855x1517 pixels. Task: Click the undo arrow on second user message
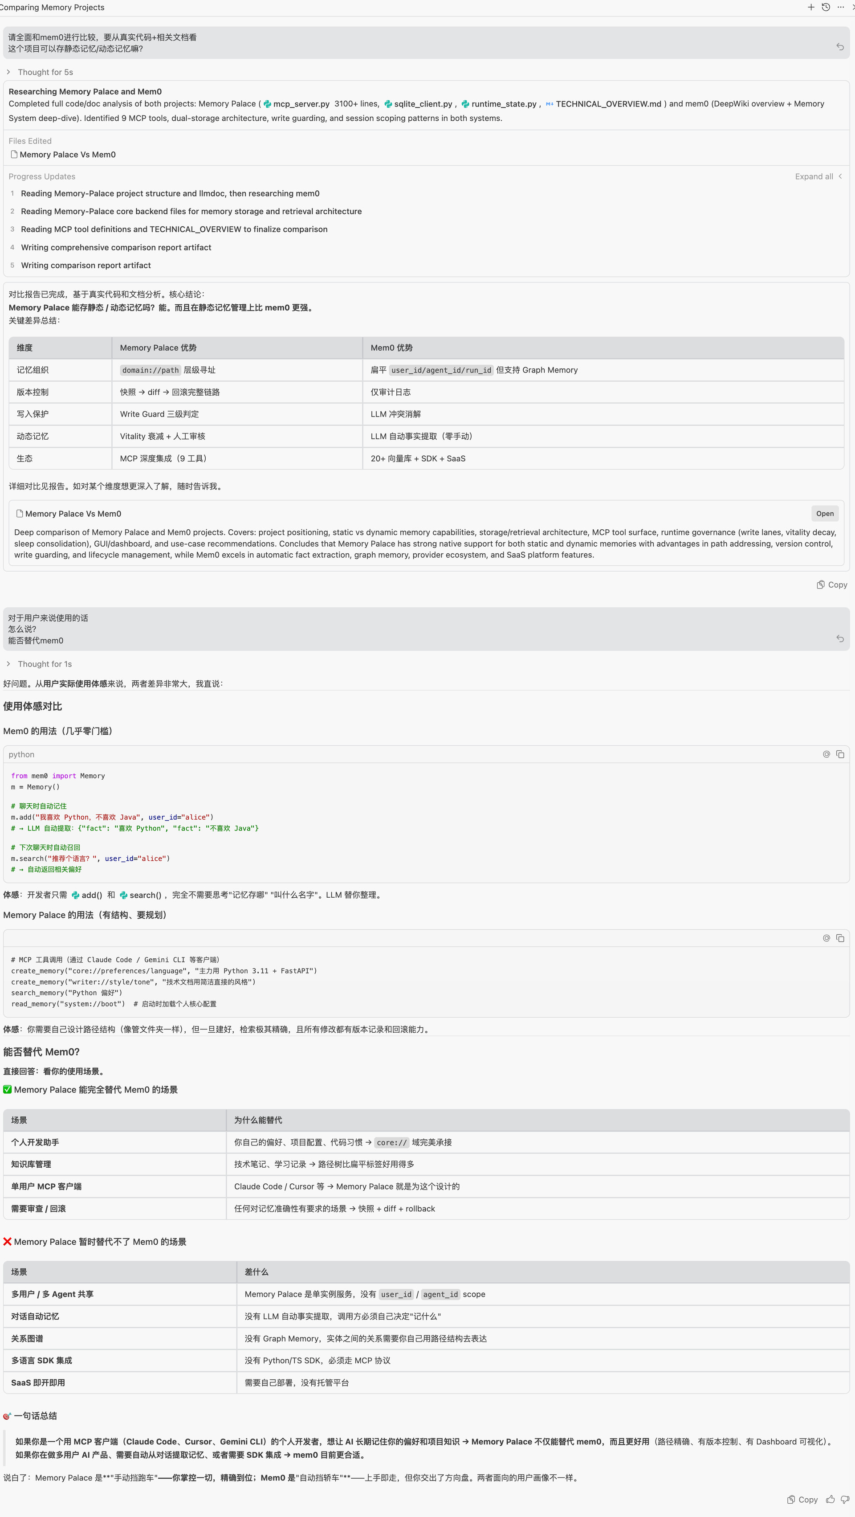(x=840, y=638)
